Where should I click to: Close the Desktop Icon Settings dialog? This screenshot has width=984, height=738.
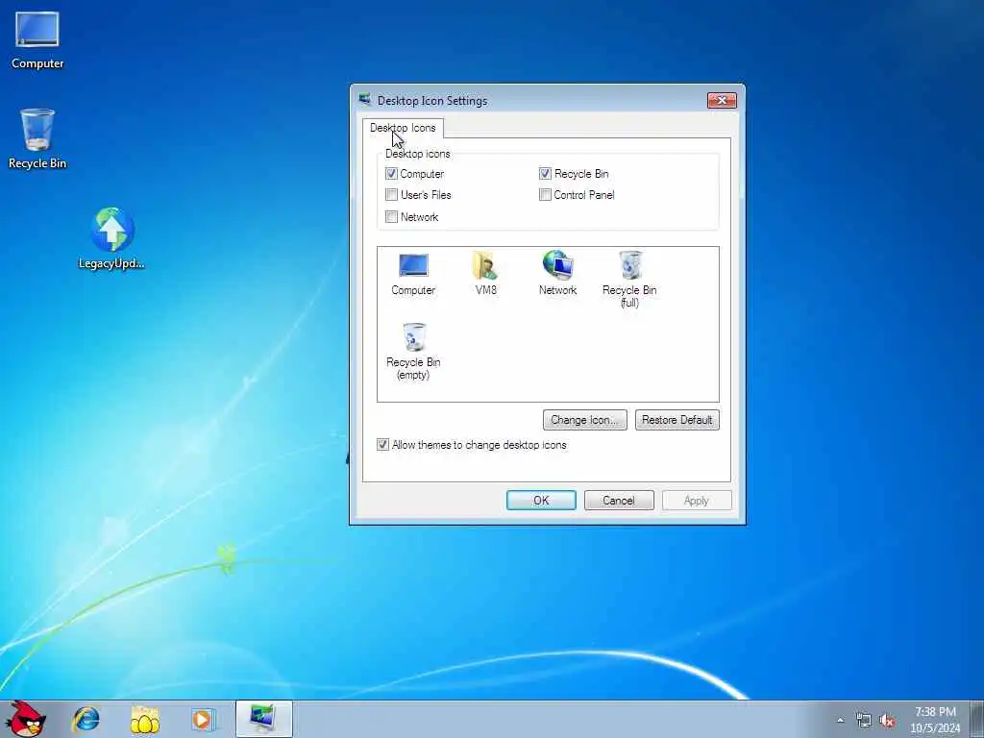pos(722,100)
